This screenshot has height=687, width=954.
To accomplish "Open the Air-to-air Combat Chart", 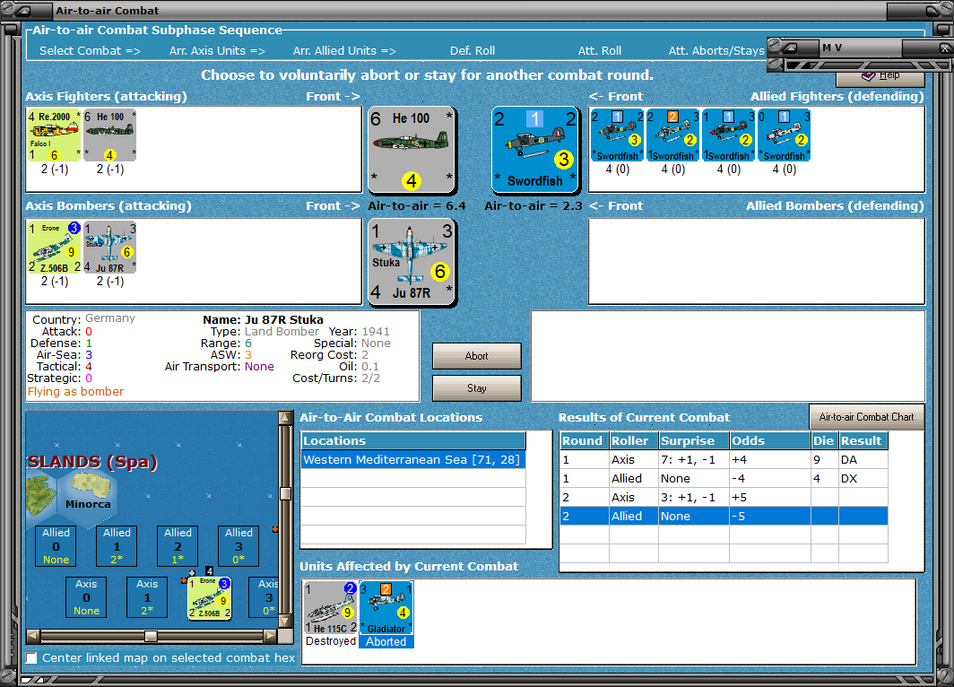I will (866, 417).
